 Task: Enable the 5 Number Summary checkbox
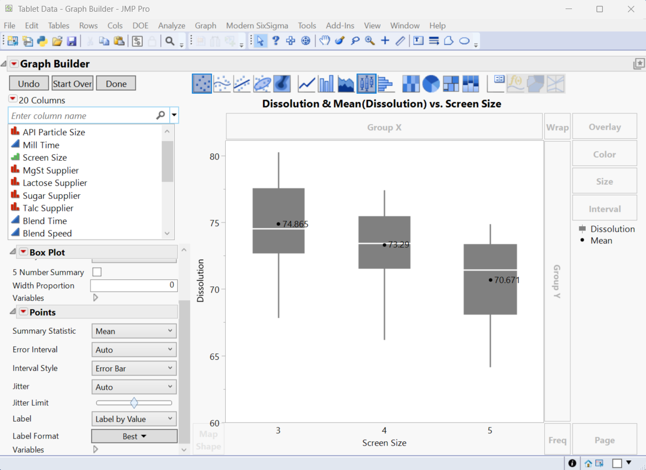point(97,272)
